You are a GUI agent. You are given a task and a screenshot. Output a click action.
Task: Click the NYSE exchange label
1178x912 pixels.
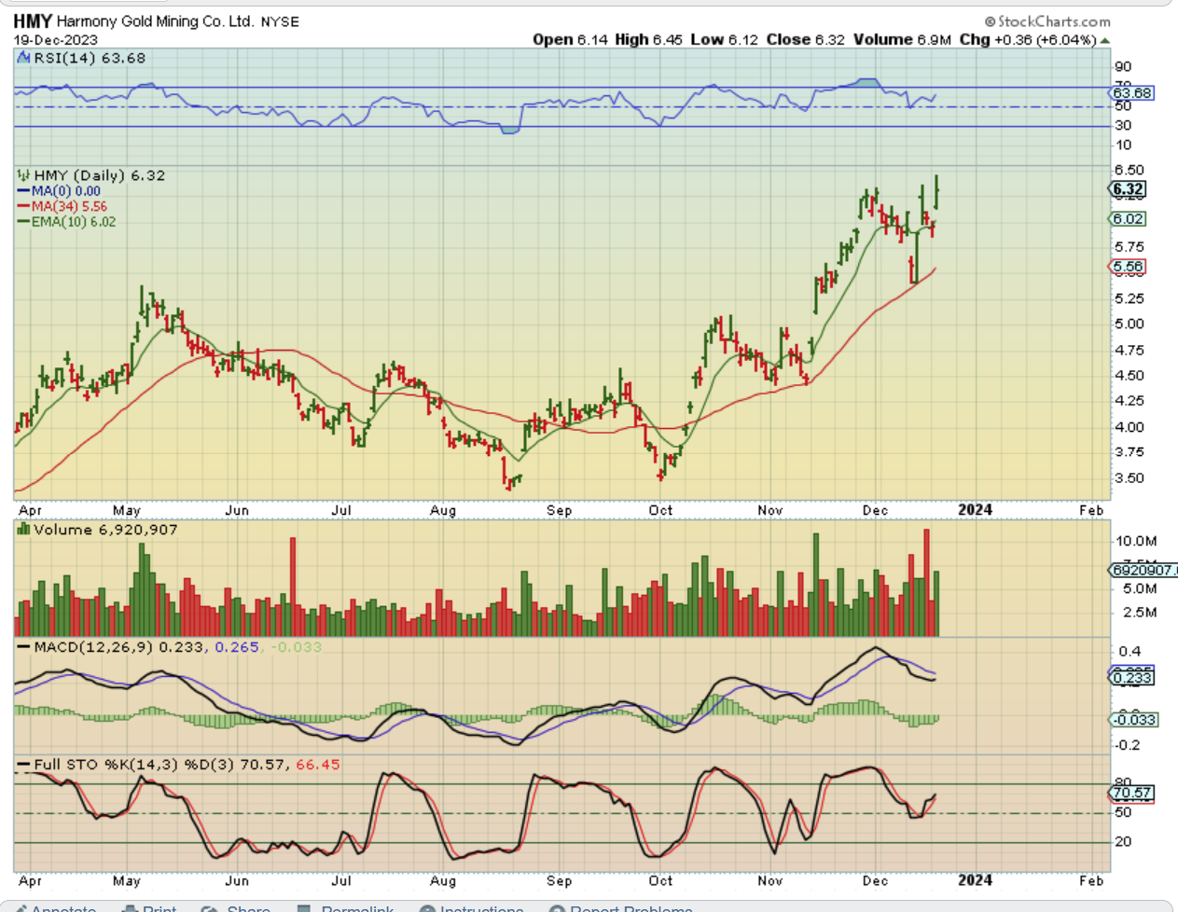pos(280,21)
